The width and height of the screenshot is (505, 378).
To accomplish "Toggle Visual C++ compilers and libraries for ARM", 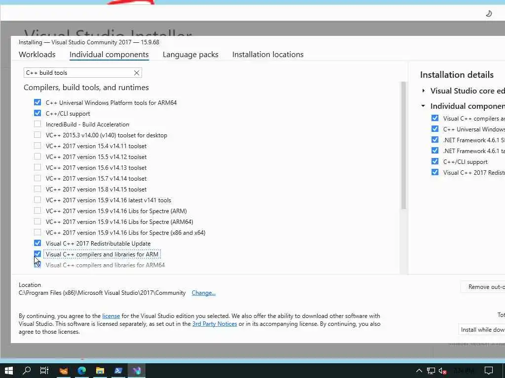I will pyautogui.click(x=37, y=254).
